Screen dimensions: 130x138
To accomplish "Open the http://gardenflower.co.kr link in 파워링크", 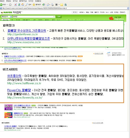I will (x=23, y=34).
